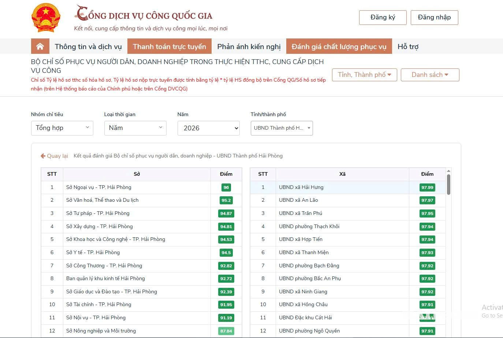
Task: Select Sở Nông nghiệp và Môi trường row
Action: coord(141,331)
